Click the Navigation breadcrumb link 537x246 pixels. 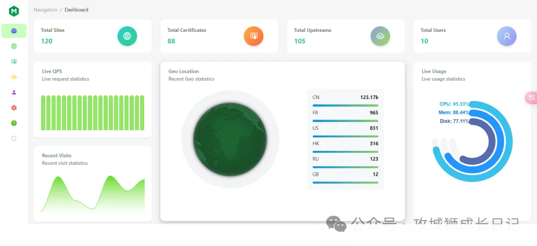(x=45, y=10)
